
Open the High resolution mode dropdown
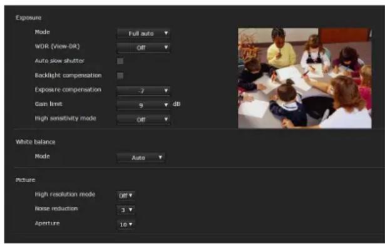[x=126, y=196]
